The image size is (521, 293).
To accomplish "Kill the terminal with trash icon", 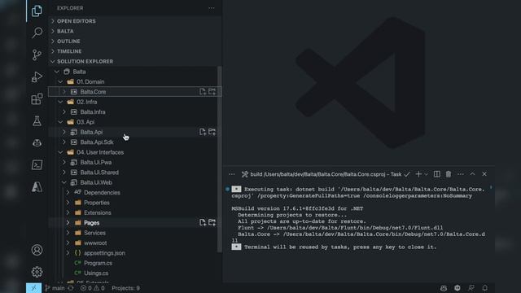I will (449, 174).
